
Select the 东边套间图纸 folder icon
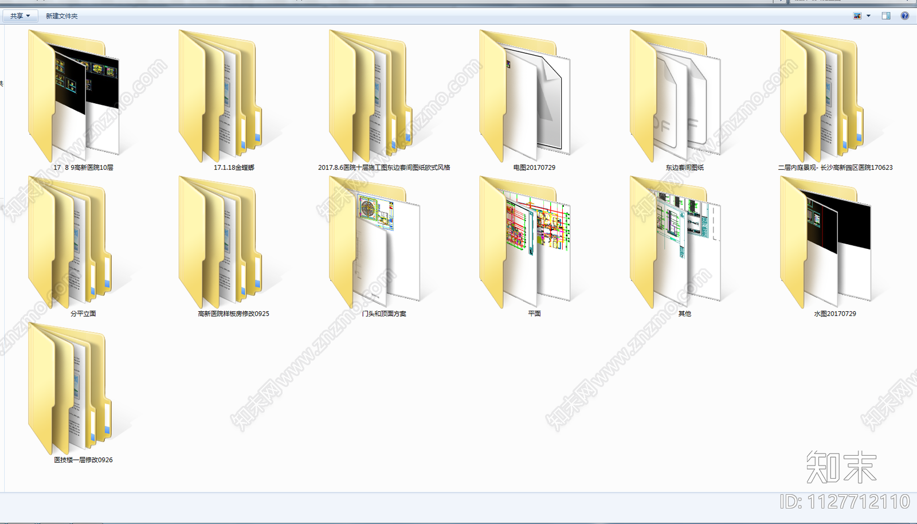pos(675,96)
